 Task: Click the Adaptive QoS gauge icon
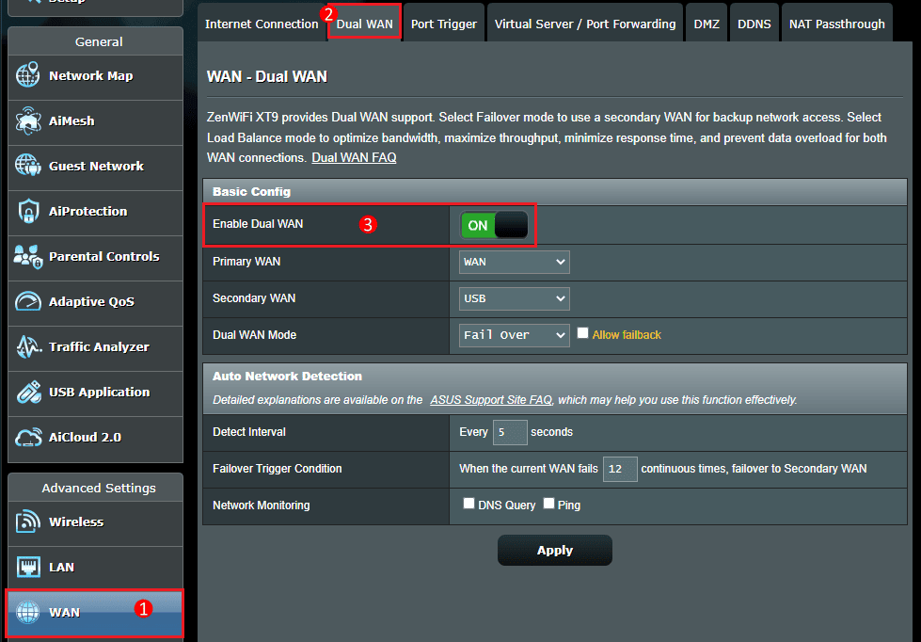click(28, 302)
